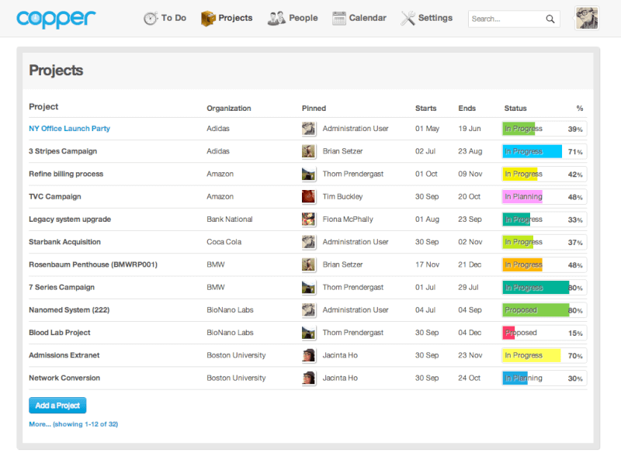The height and width of the screenshot is (456, 621).
Task: Click the To Do stopwatch icon
Action: click(151, 18)
